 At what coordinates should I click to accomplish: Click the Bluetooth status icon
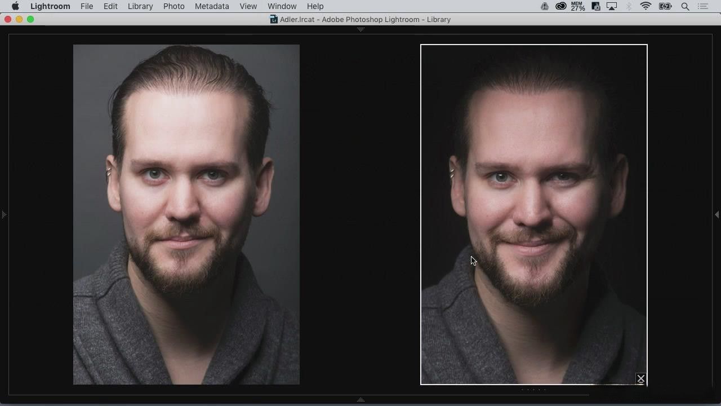[x=629, y=6]
